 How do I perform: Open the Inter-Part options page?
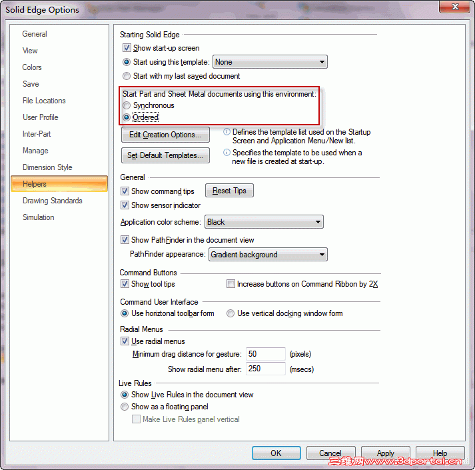tap(37, 134)
